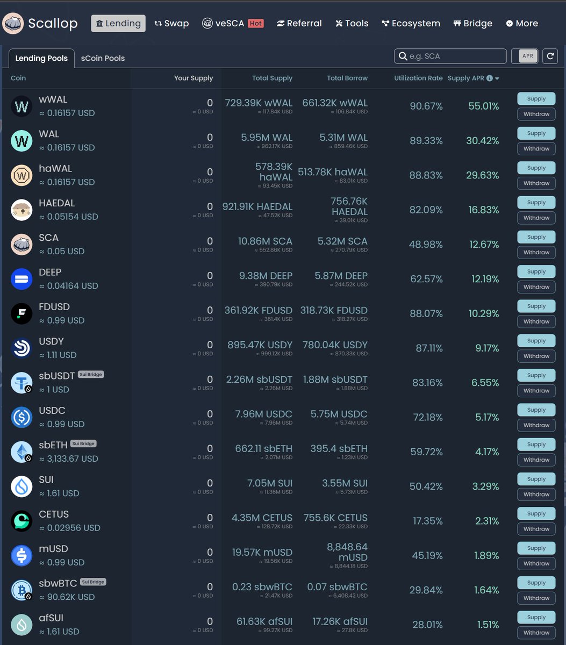
Task: Click the Total Borrow column header
Action: point(347,78)
